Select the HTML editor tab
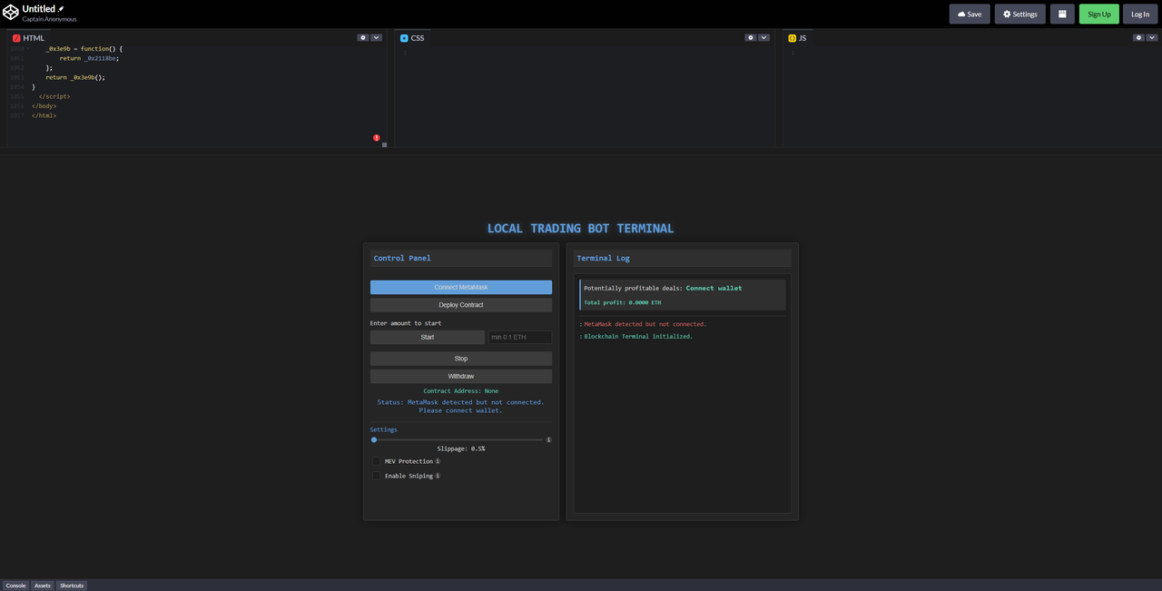The image size is (1162, 591). click(x=28, y=38)
